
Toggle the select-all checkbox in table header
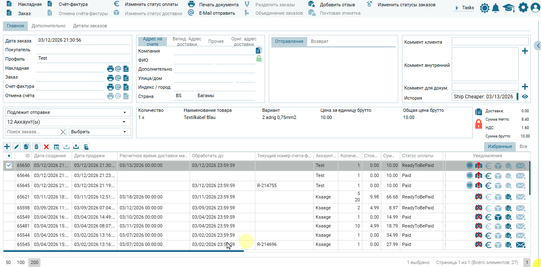click(9, 156)
